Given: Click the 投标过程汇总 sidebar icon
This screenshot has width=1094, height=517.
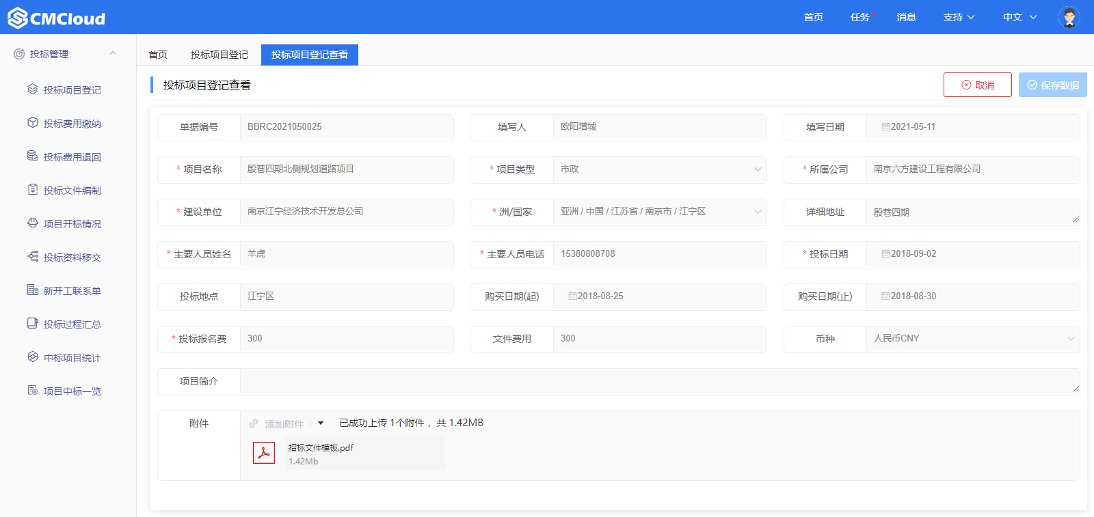Looking at the screenshot, I should [32, 324].
